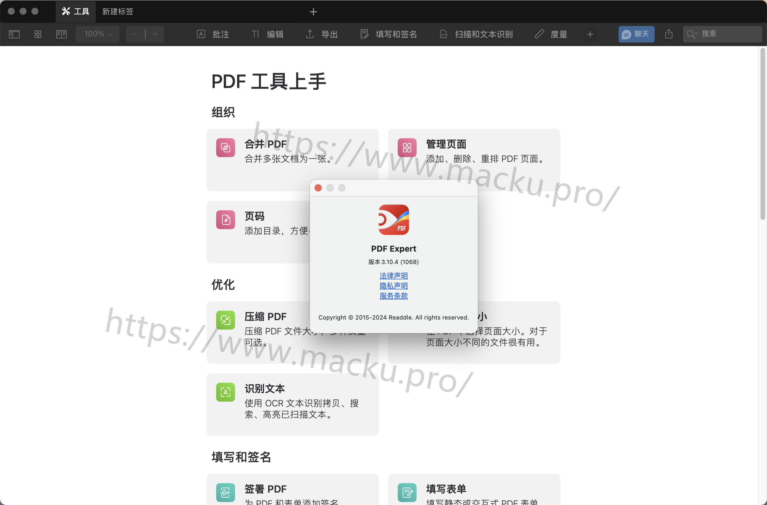The height and width of the screenshot is (505, 767).
Task: Open the 填写和签名 tab
Action: click(389, 34)
